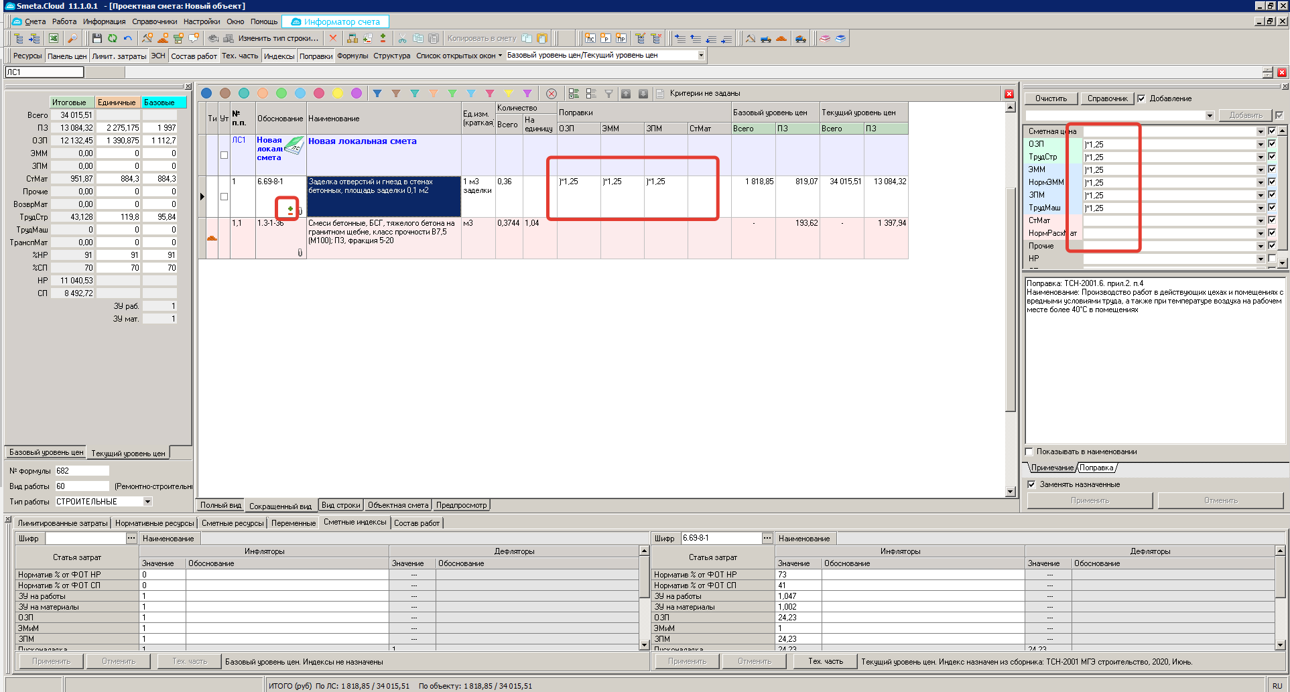The image size is (1290, 692).
Task: Click the Excel export icon
Action: [54, 38]
